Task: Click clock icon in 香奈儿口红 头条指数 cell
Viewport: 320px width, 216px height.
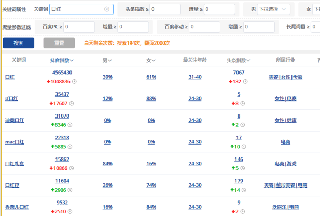Action: pos(242,211)
